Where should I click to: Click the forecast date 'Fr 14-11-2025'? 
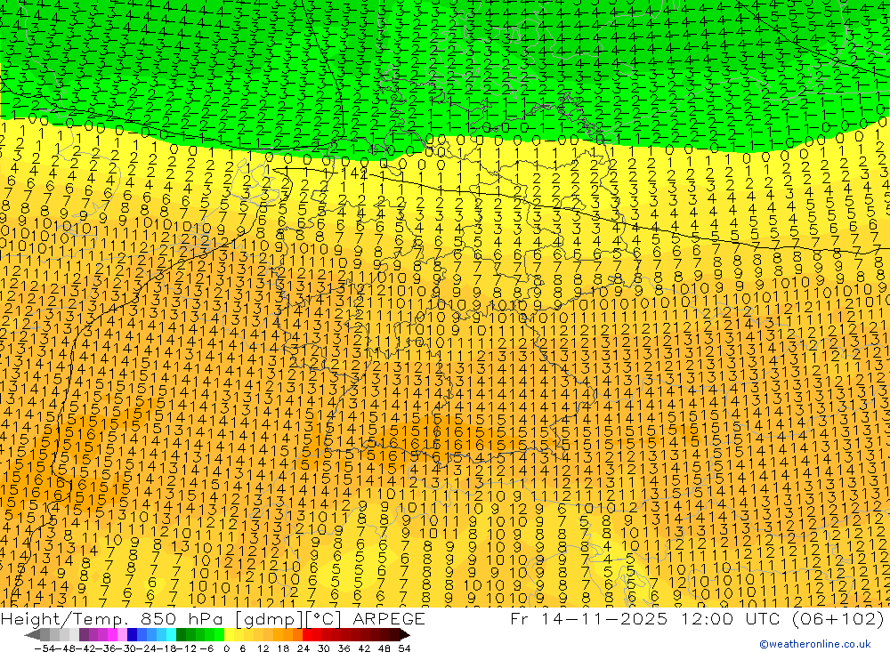588,618
